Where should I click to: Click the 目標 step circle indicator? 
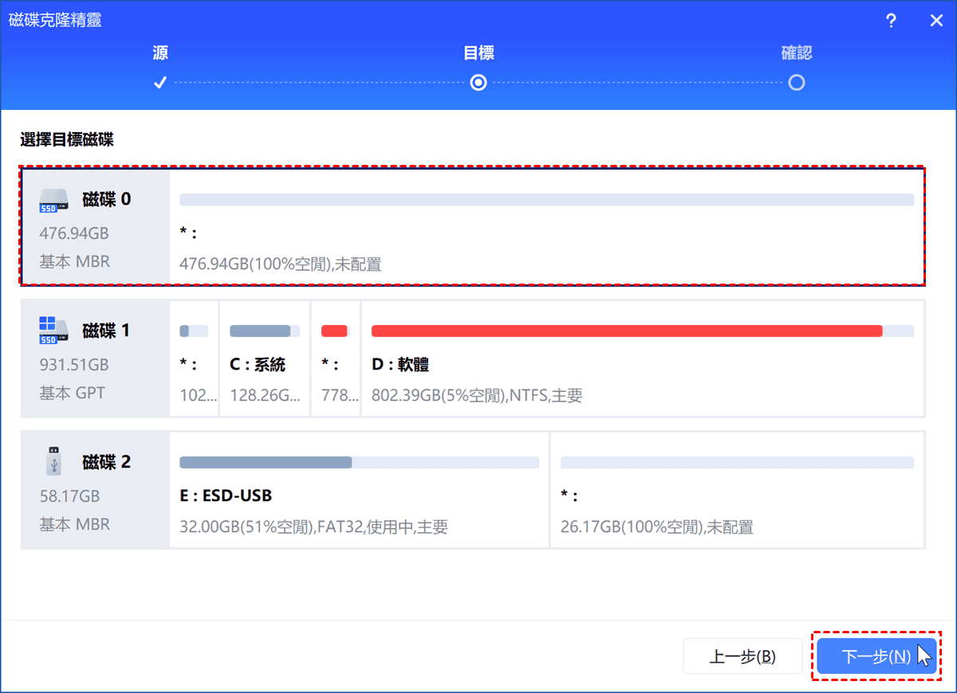tap(478, 83)
